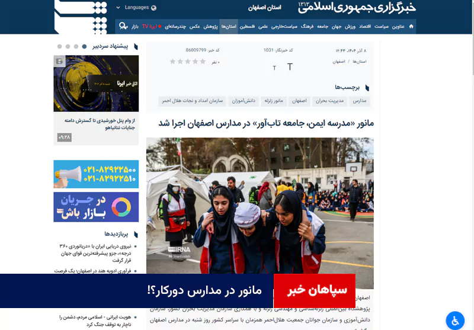
Task: Select the first active carousel dot
Action: pyautogui.click(x=84, y=46)
